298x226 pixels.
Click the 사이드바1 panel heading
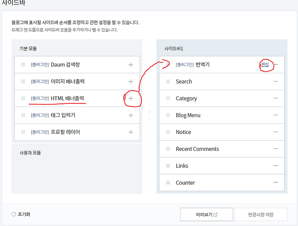pos(173,49)
